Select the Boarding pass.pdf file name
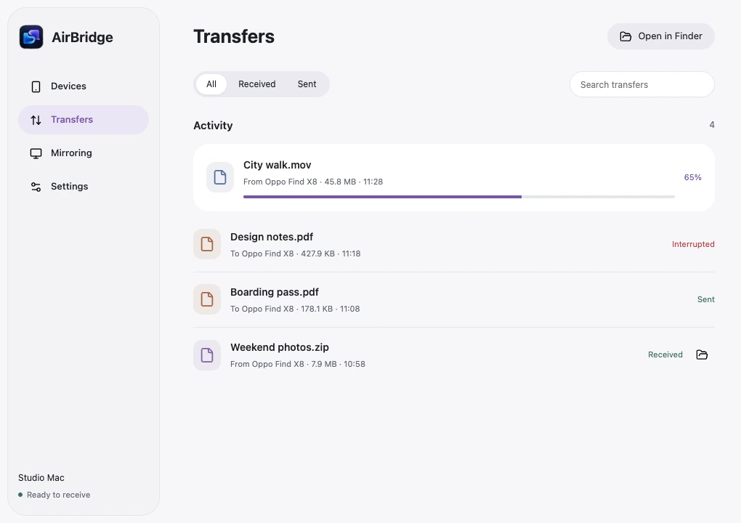 coord(275,292)
